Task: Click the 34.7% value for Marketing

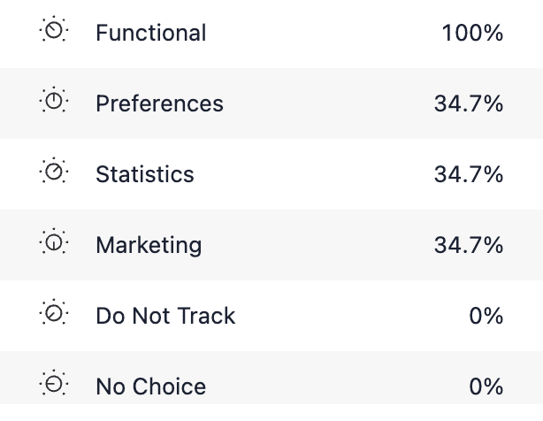Action: tap(468, 245)
